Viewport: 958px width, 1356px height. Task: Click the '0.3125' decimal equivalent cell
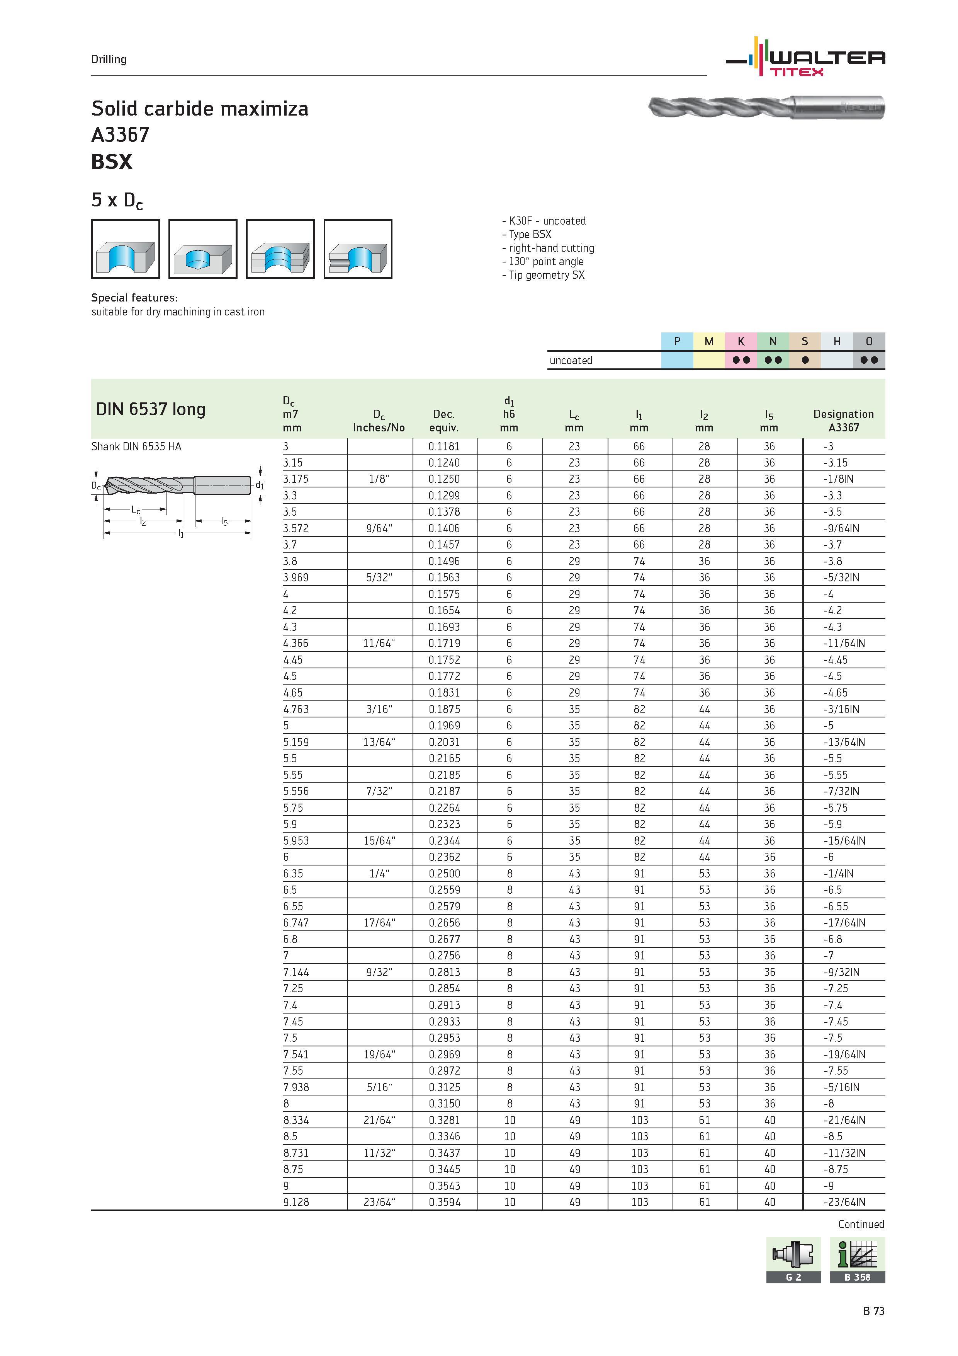point(445,1087)
